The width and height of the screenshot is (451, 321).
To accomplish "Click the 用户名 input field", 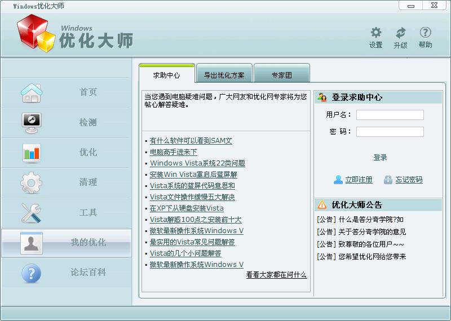I will coord(390,115).
